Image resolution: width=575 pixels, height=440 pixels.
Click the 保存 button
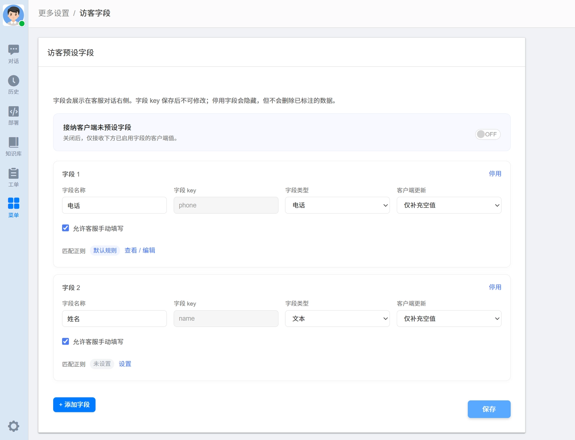point(489,409)
